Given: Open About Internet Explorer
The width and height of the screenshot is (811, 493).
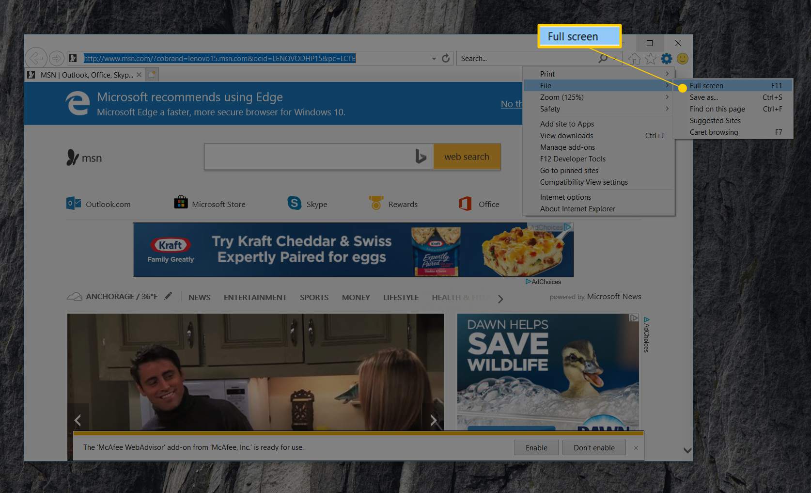Looking at the screenshot, I should [599, 209].
